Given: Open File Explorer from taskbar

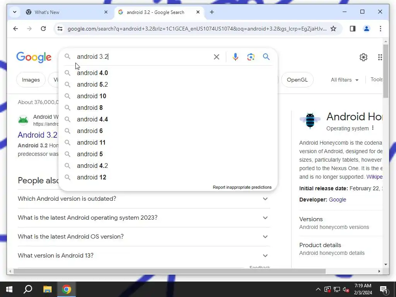Looking at the screenshot, I should (x=47, y=289).
